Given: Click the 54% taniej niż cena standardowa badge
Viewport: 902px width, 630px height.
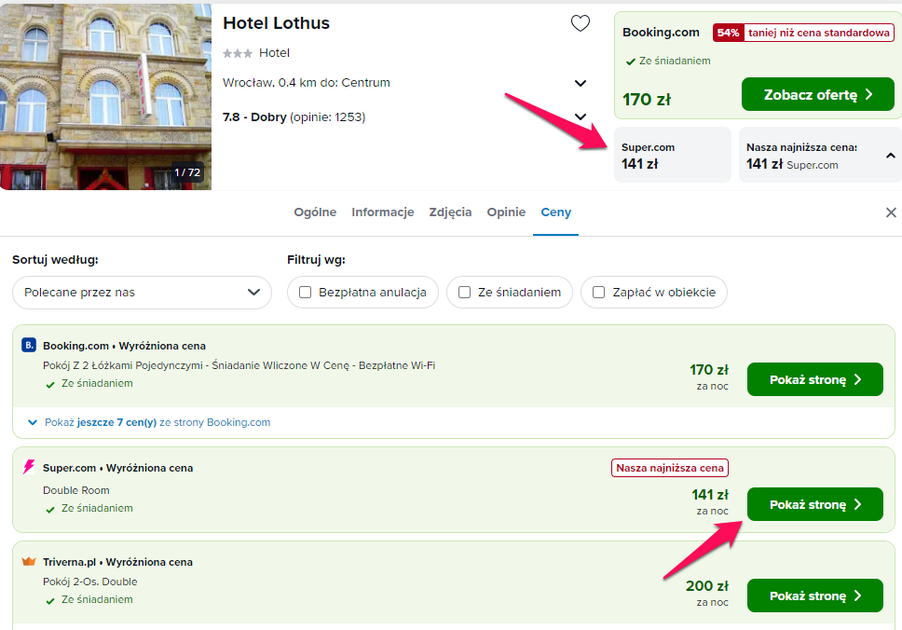Looking at the screenshot, I should [803, 33].
